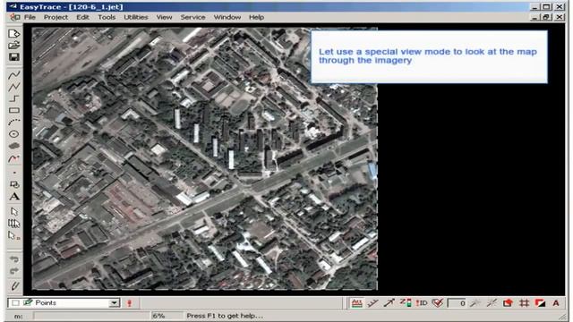Open the File menu

[30, 17]
